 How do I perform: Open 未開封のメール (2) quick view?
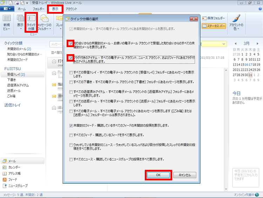[19, 49]
